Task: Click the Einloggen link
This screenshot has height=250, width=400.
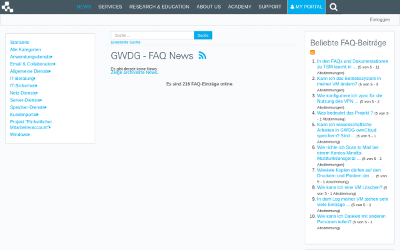Action: tap(380, 19)
